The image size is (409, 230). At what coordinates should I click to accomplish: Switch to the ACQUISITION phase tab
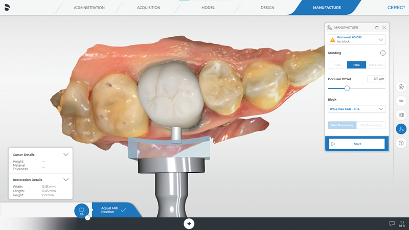click(x=148, y=8)
